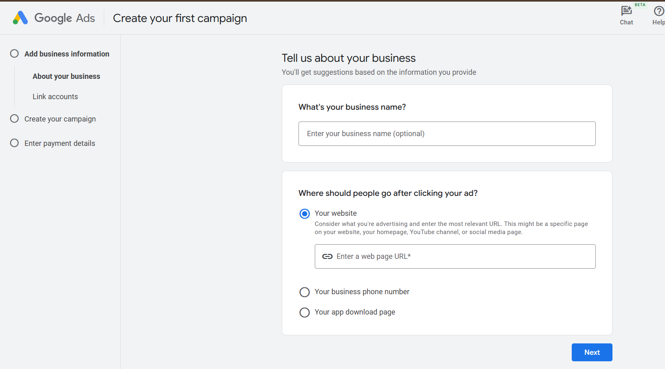Image resolution: width=665 pixels, height=369 pixels.
Task: Select Your business phone number option
Action: (x=305, y=292)
